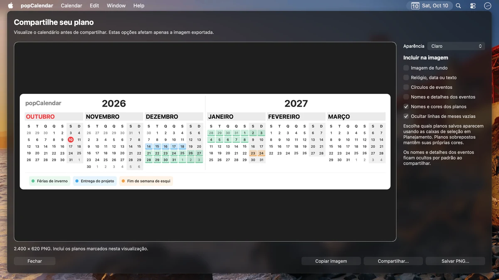Uncheck Nomes e cores dos planos

[x=406, y=107]
